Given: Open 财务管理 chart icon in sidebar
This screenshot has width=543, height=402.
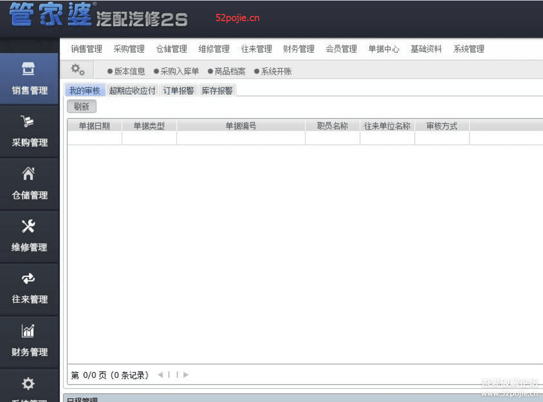Looking at the screenshot, I should [28, 331].
